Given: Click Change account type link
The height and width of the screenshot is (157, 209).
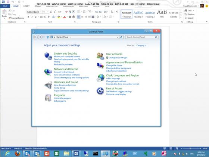Looking at the screenshot, I should click(118, 58).
